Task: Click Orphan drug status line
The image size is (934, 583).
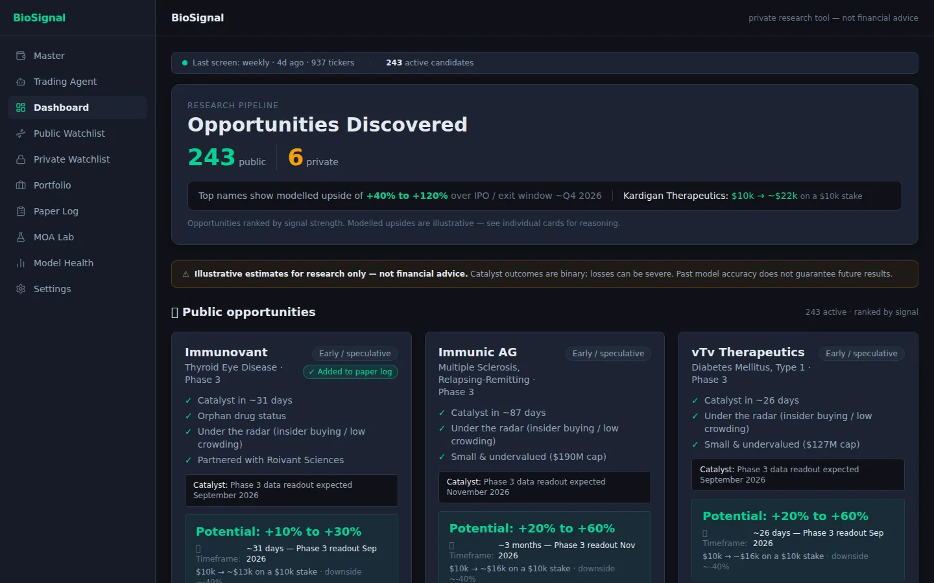Action: coord(241,416)
